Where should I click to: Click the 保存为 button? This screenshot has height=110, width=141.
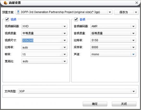coord(124,12)
